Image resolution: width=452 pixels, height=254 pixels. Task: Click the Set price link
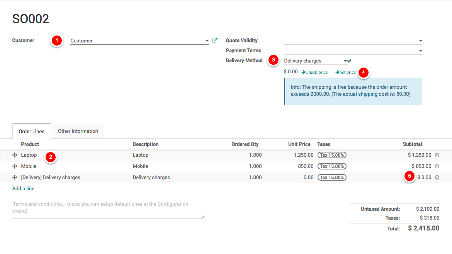click(345, 72)
